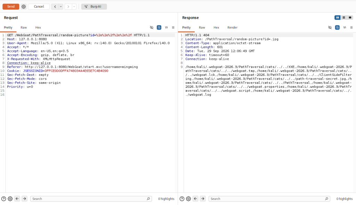The height and width of the screenshot is (205, 356).
Task: Toggle \n non-printable characters in Response
Action: pyautogui.click(x=345, y=27)
